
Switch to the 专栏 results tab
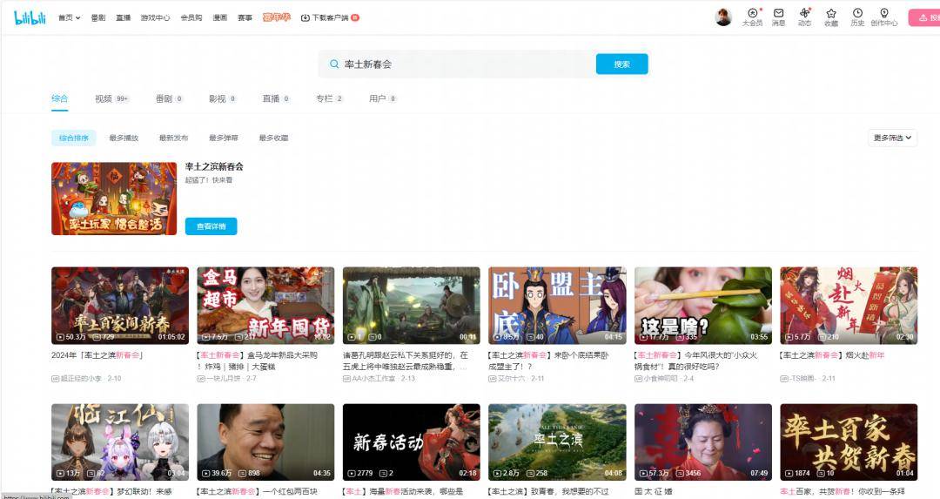329,98
